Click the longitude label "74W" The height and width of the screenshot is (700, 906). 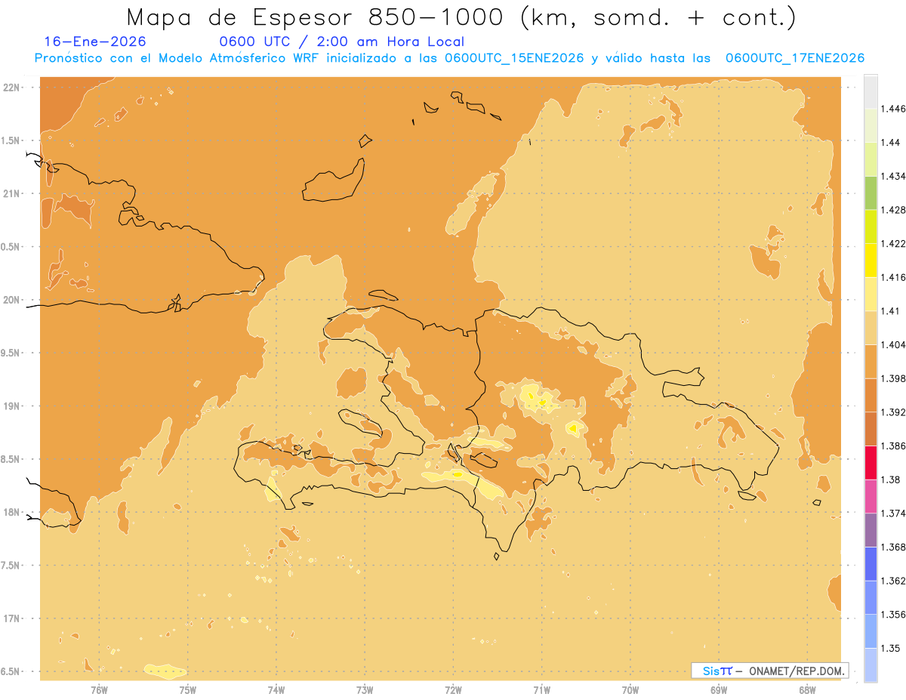276,689
